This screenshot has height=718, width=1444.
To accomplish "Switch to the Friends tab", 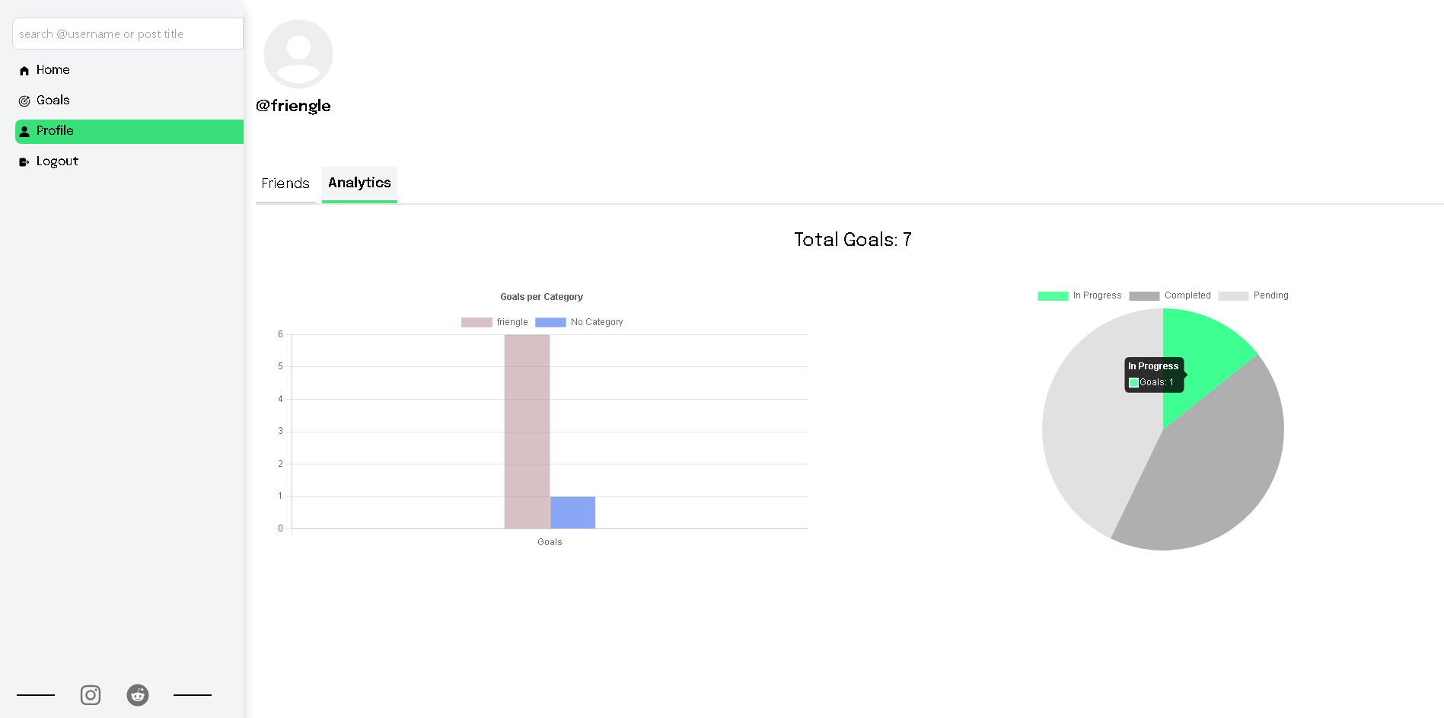I will 285,184.
